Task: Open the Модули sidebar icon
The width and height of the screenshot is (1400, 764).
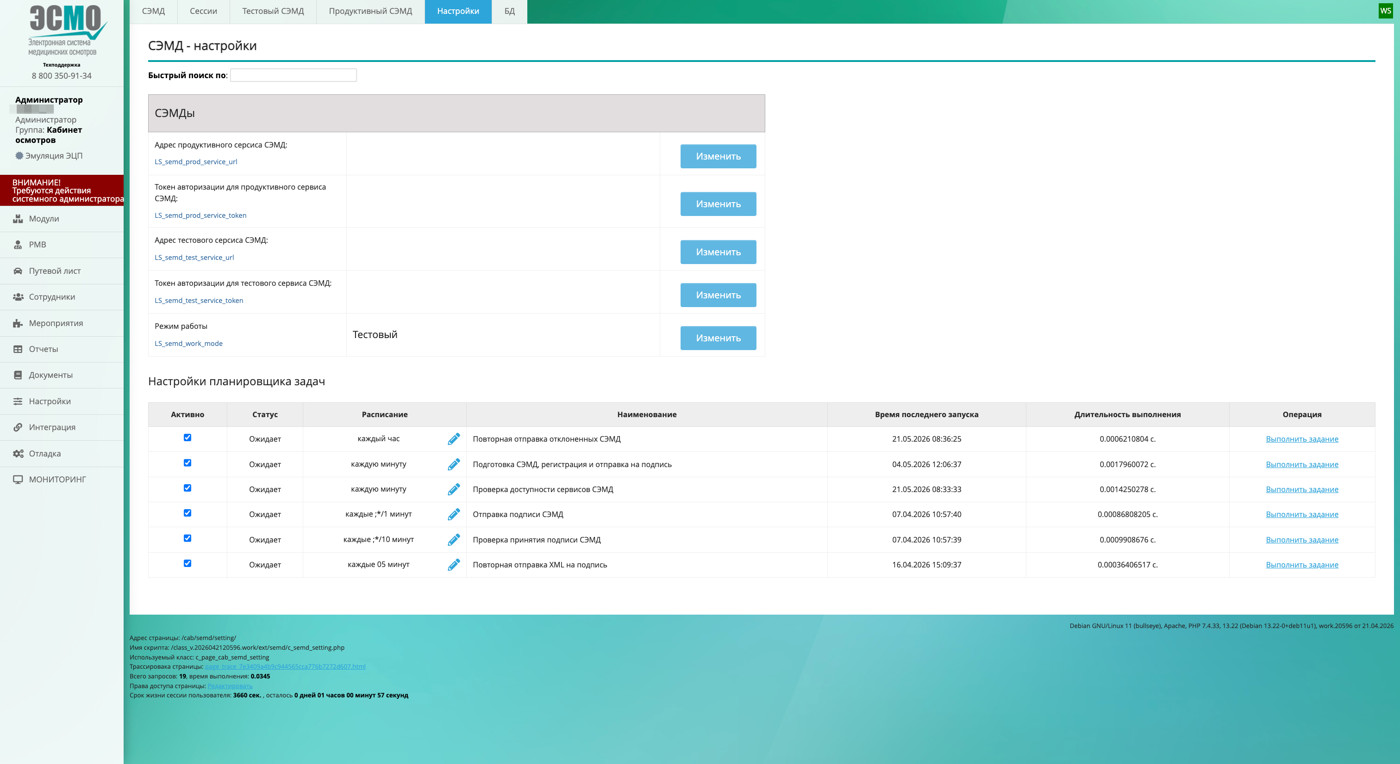Action: 18,219
